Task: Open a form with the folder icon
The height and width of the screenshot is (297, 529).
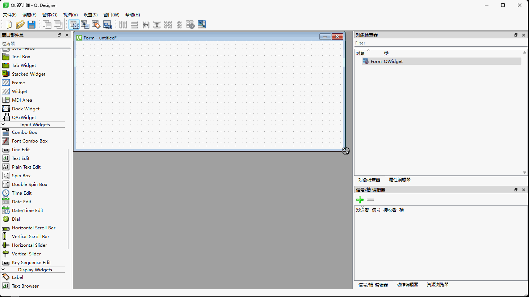Action: pos(20,25)
